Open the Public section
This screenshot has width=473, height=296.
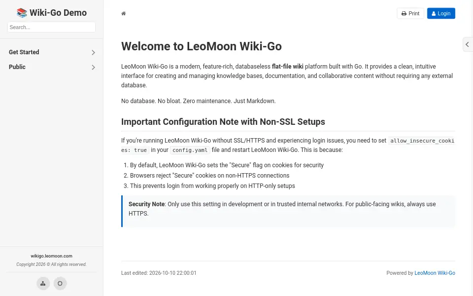click(x=17, y=67)
